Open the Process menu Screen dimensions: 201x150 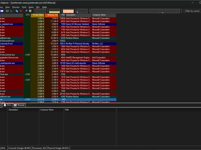[16, 7]
